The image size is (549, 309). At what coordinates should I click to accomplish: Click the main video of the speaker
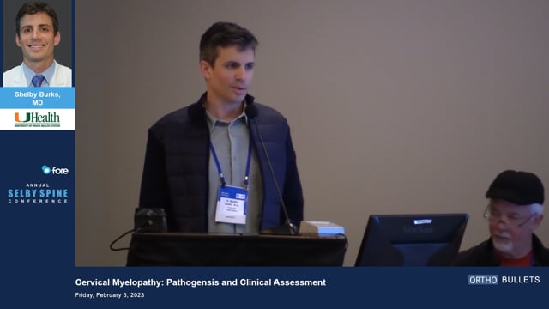(312, 133)
